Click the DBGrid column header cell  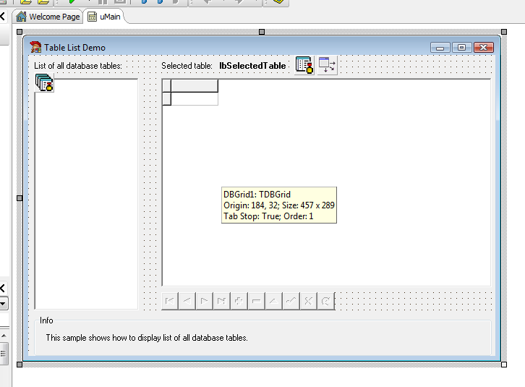194,86
